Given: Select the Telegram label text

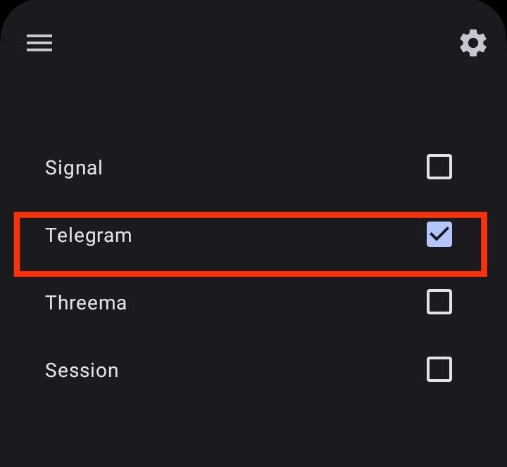Looking at the screenshot, I should pos(89,235).
